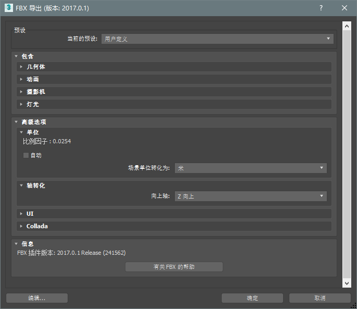
Task: Expand the Collada rollout
Action: pos(21,226)
